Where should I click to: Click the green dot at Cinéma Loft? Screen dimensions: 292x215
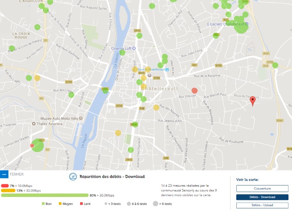click(x=123, y=53)
